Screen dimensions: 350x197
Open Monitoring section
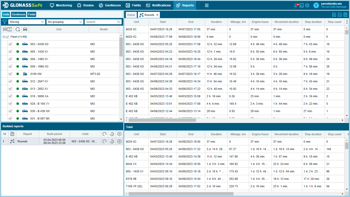tap(61, 5)
